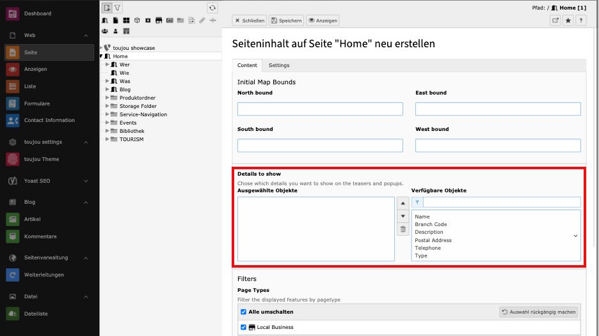Click the Speichern button
The image size is (599, 336).
point(286,20)
